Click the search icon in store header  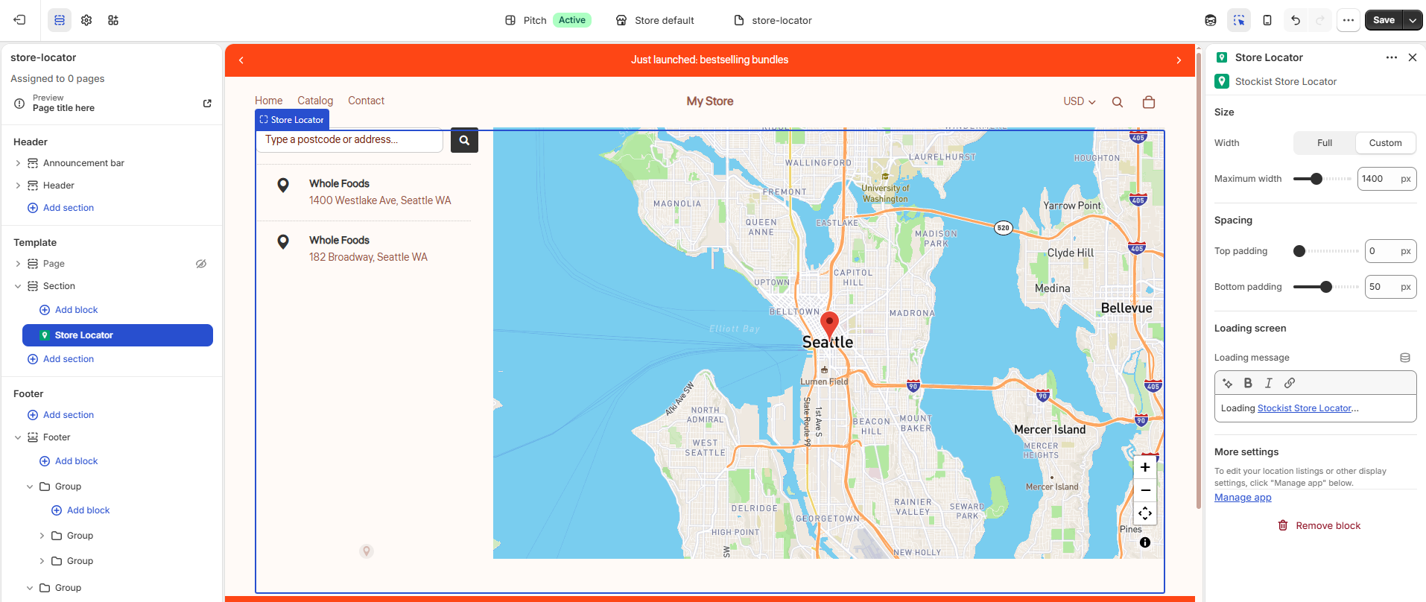[x=1118, y=102]
